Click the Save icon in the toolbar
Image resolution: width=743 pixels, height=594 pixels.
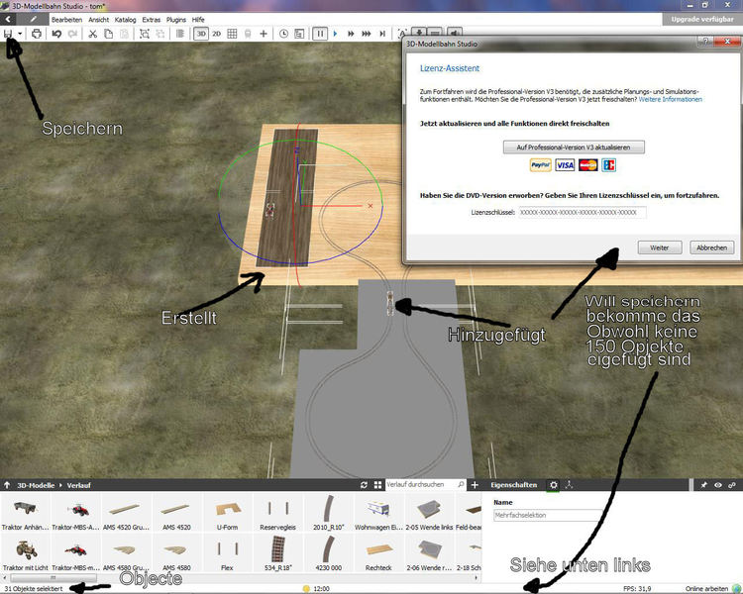coord(8,34)
